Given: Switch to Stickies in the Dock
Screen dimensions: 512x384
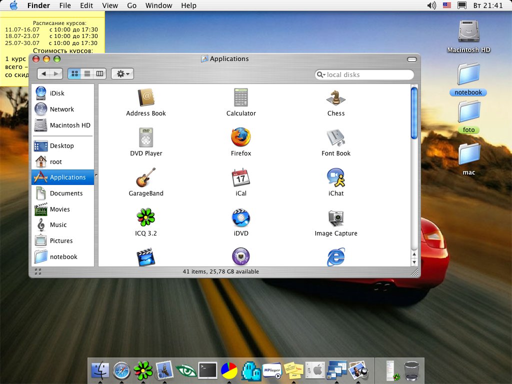Looking at the screenshot, I should coord(293,370).
